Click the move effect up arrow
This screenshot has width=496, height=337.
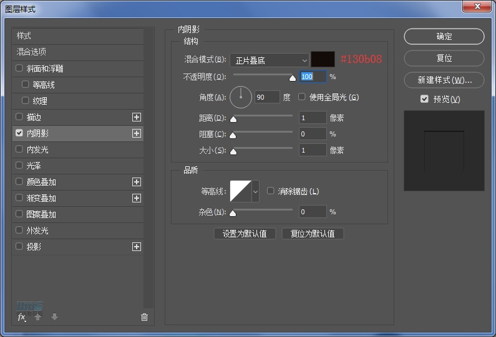(x=38, y=317)
